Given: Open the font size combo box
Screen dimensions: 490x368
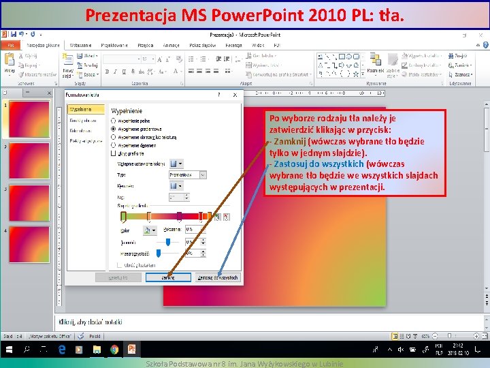Looking at the screenshot, I should pos(148,59).
